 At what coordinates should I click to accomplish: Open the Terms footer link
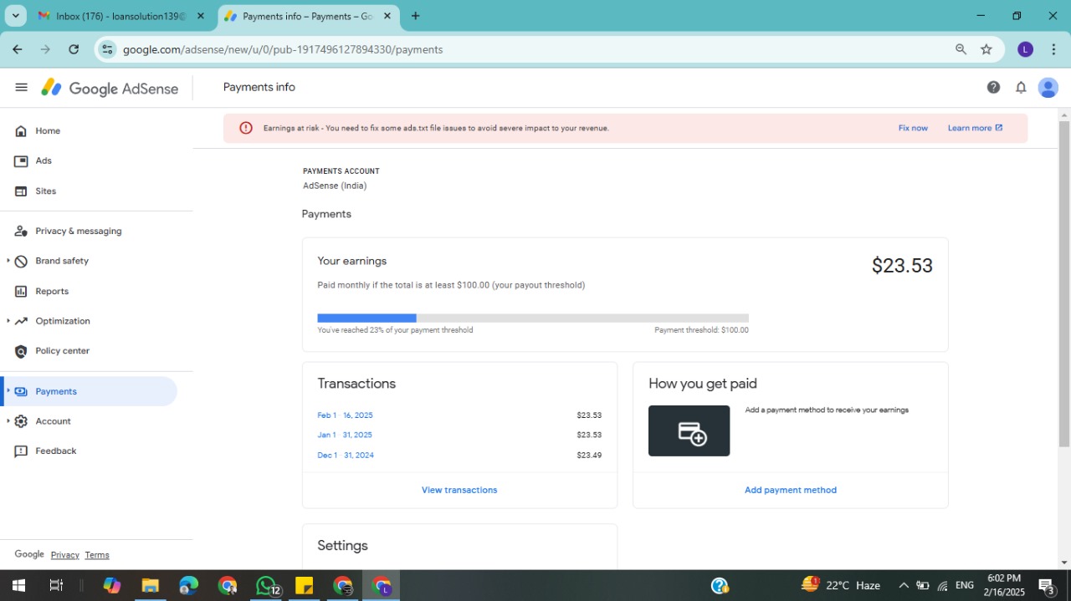click(97, 555)
